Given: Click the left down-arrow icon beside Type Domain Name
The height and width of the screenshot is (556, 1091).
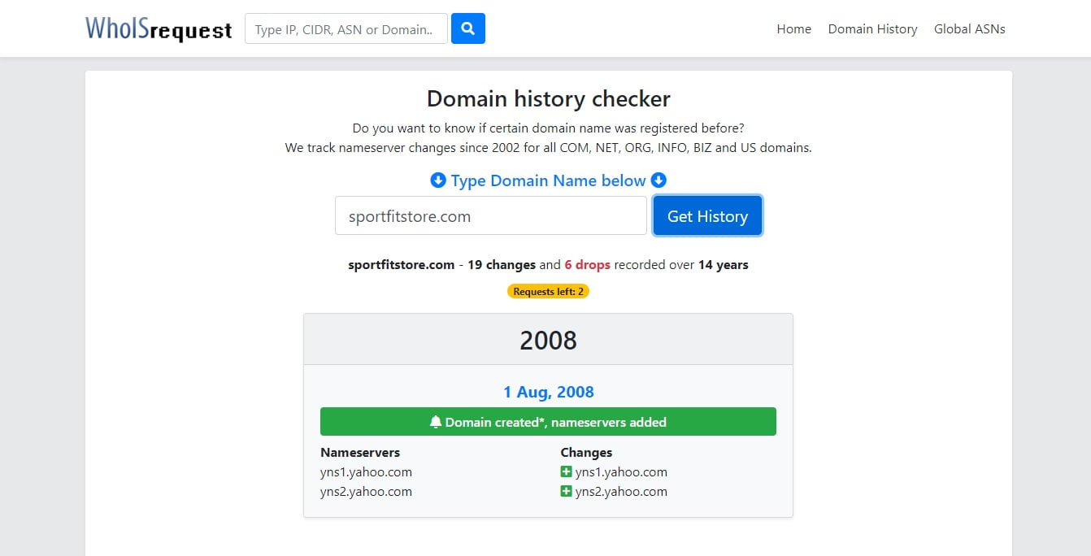Looking at the screenshot, I should (x=437, y=180).
